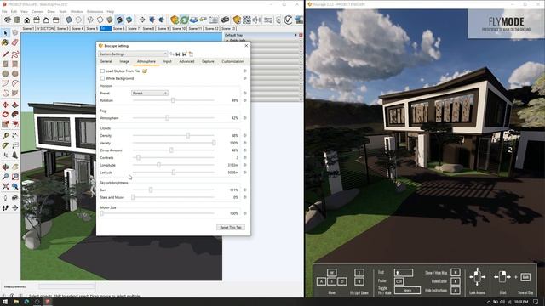Select the Walk footprints tool
The image size is (545, 306).
(5, 207)
